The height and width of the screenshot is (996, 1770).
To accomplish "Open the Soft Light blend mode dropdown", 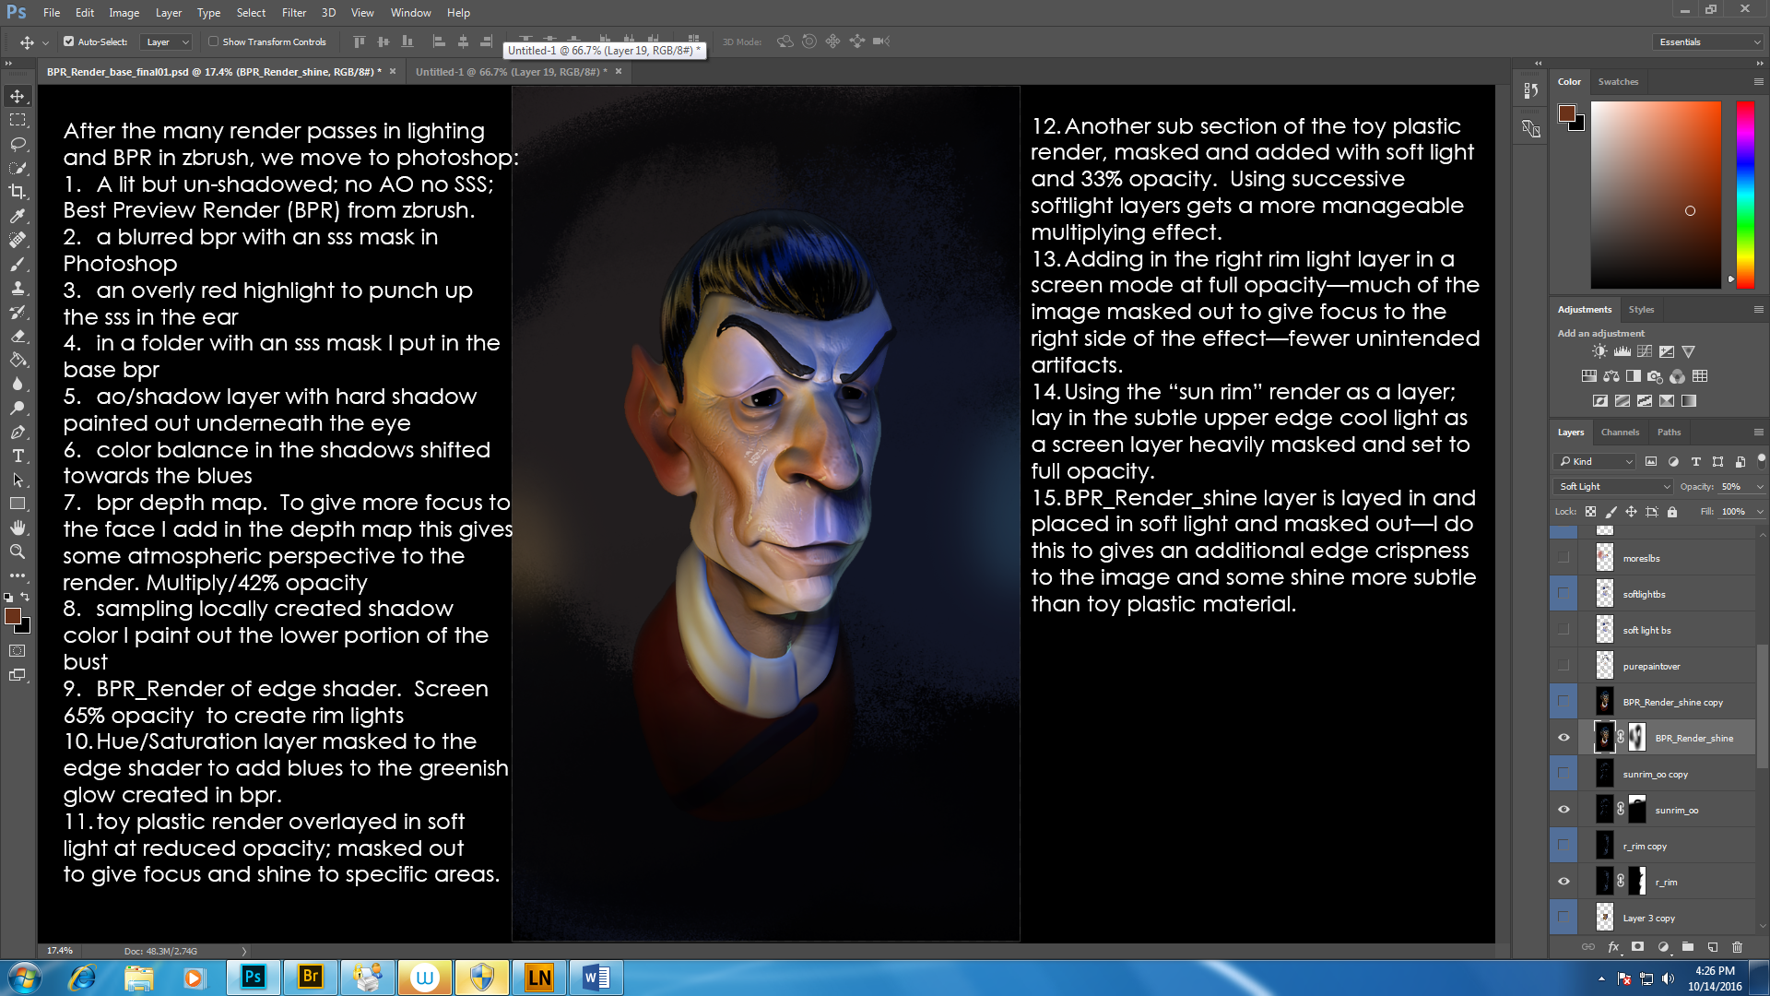I will [x=1613, y=486].
